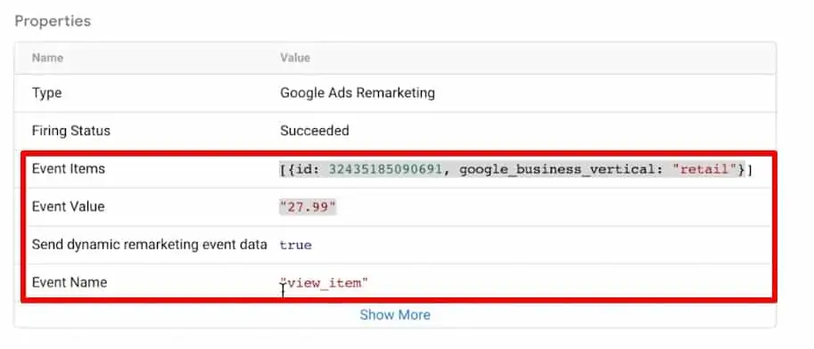
Task: Click the Google Ads Remarketing type value
Action: click(x=358, y=93)
